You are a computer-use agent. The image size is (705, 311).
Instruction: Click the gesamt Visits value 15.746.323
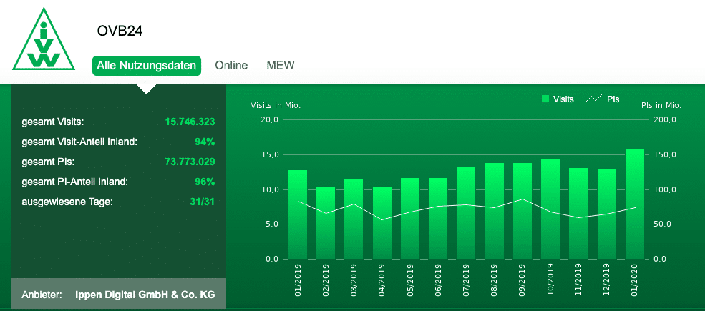pyautogui.click(x=190, y=122)
